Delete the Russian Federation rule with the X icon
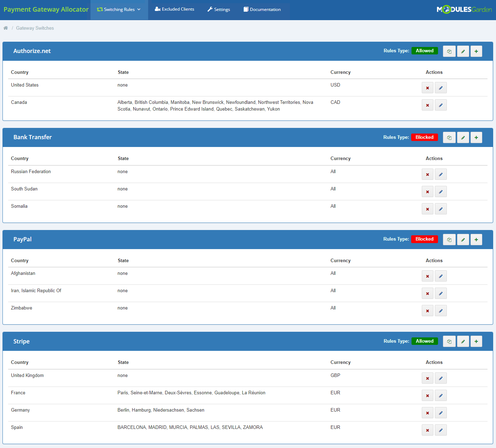Image resolution: width=496 pixels, height=448 pixels. point(427,174)
